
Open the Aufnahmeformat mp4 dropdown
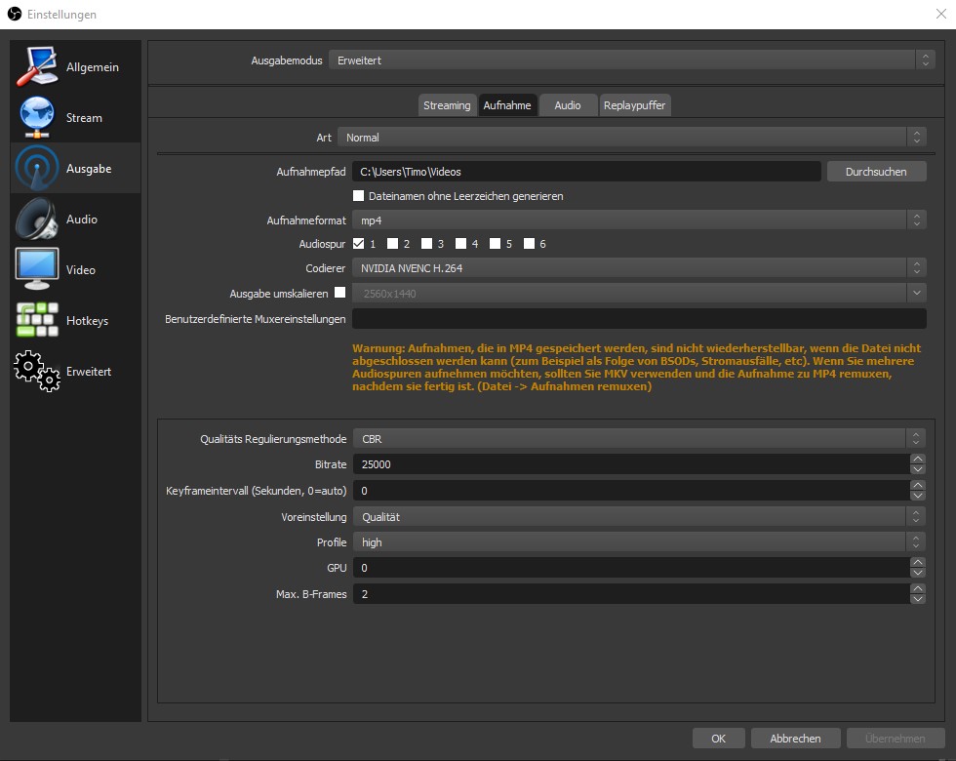click(639, 220)
